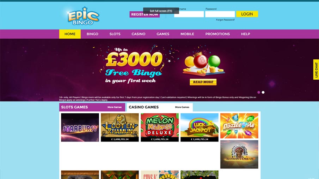The height and width of the screenshot is (179, 319).
Task: Go to the Promotions menu item
Action: (x=217, y=34)
